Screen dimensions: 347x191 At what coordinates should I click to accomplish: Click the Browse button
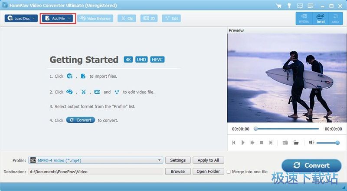tap(178, 172)
